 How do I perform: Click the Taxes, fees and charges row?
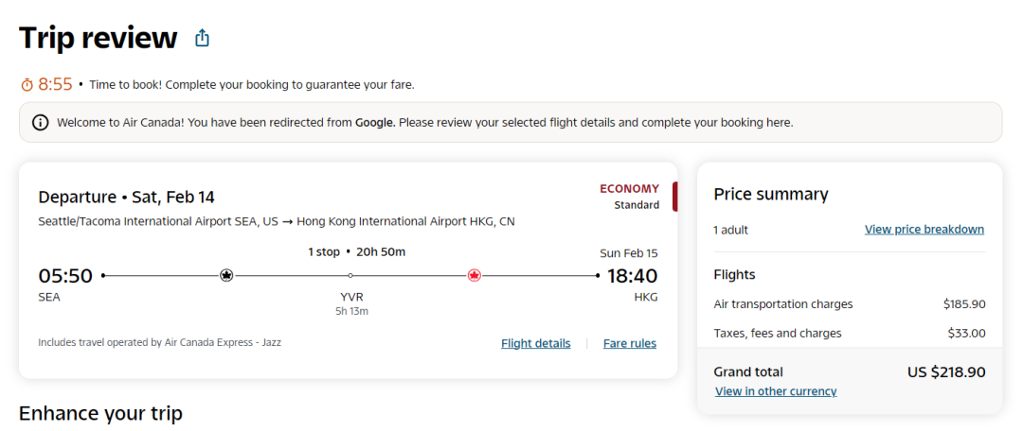click(x=849, y=333)
